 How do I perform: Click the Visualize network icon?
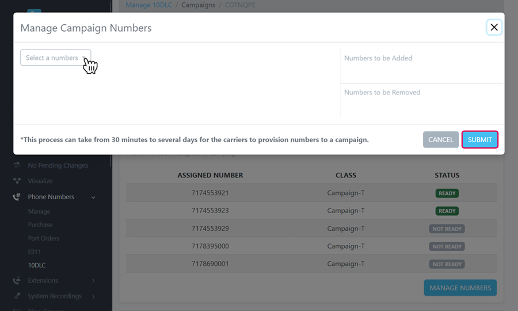coord(17,181)
